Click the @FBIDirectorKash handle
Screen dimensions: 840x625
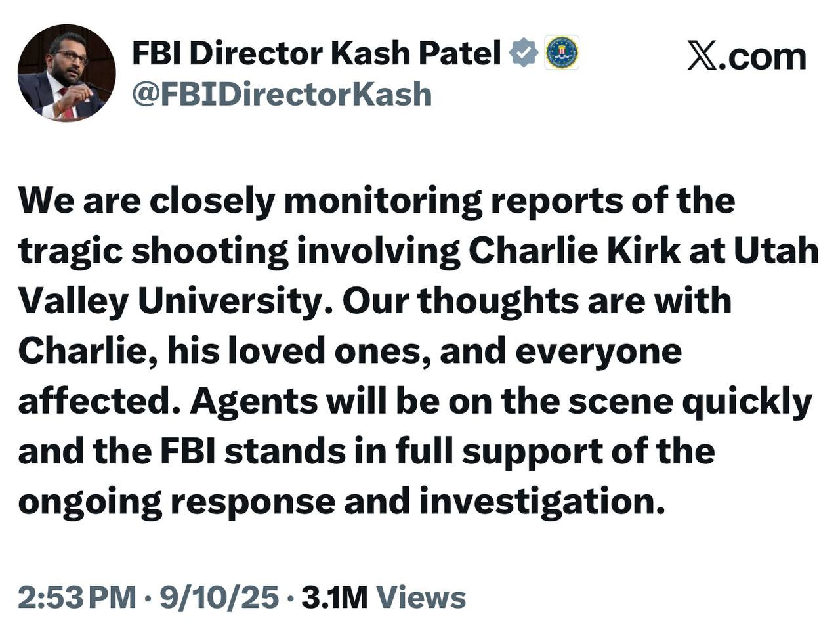point(282,94)
